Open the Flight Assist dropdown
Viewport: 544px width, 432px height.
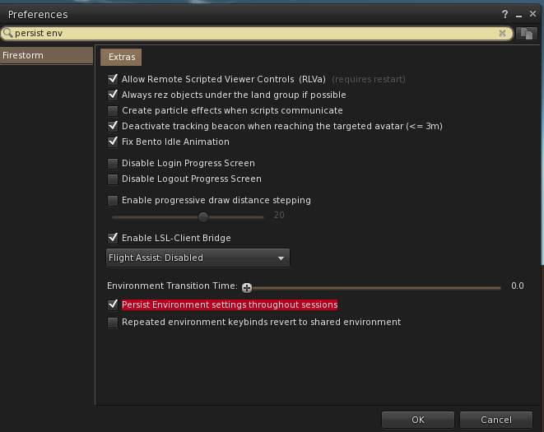[x=198, y=258]
